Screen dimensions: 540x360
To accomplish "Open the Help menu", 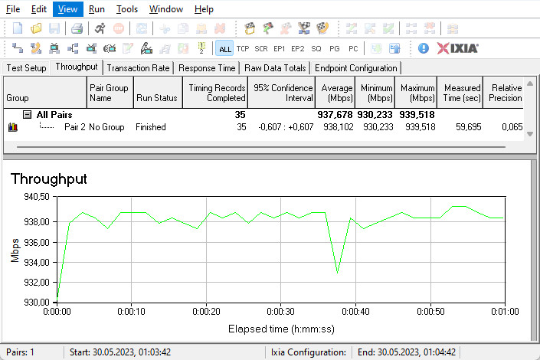I will pos(204,9).
